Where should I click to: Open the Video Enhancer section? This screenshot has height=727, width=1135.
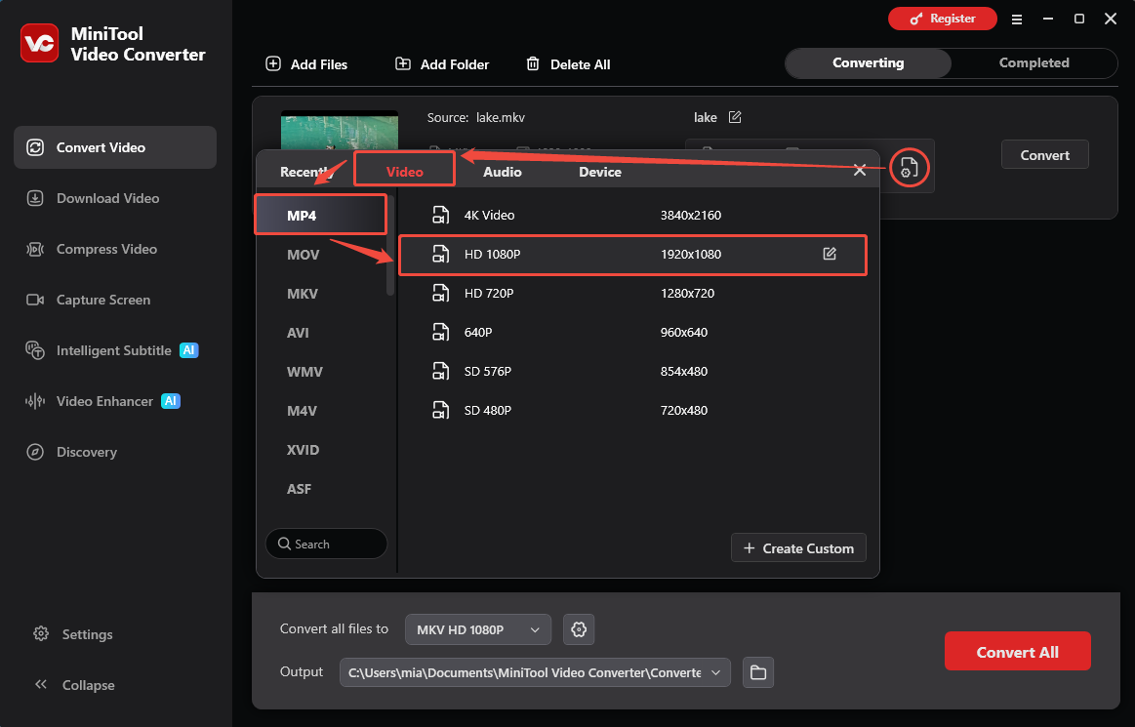coord(115,400)
